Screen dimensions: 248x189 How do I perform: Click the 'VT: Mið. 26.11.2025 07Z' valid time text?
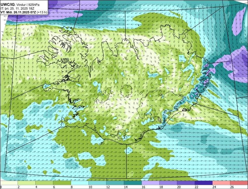pos(18,13)
